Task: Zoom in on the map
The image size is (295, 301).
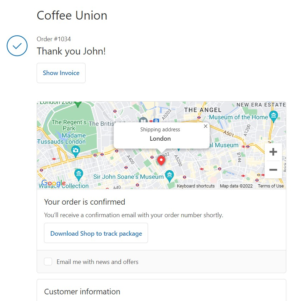Action: 273,152
